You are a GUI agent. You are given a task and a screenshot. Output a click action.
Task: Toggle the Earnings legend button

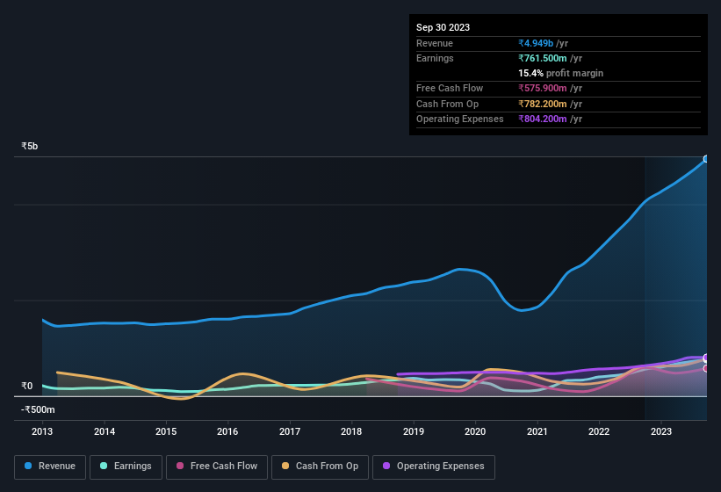click(126, 467)
